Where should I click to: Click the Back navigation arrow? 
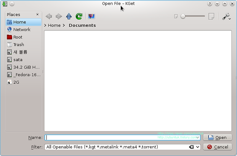[x=49, y=16]
